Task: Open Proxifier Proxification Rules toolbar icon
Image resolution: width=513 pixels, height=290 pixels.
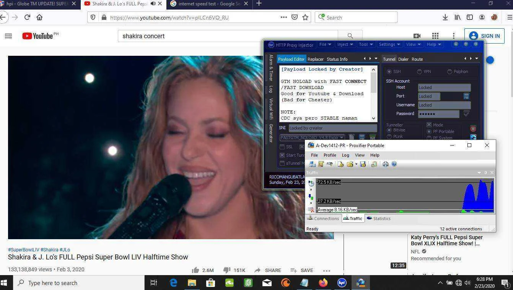Action: point(321,164)
